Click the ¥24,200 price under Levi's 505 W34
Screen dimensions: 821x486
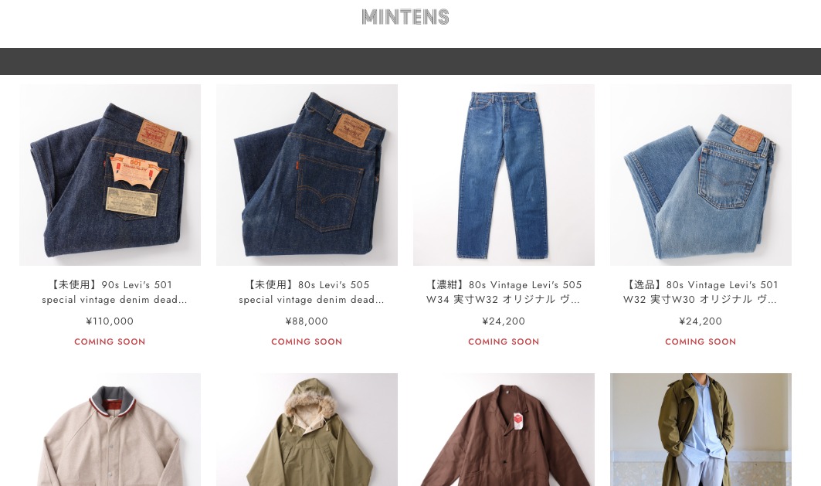click(504, 321)
